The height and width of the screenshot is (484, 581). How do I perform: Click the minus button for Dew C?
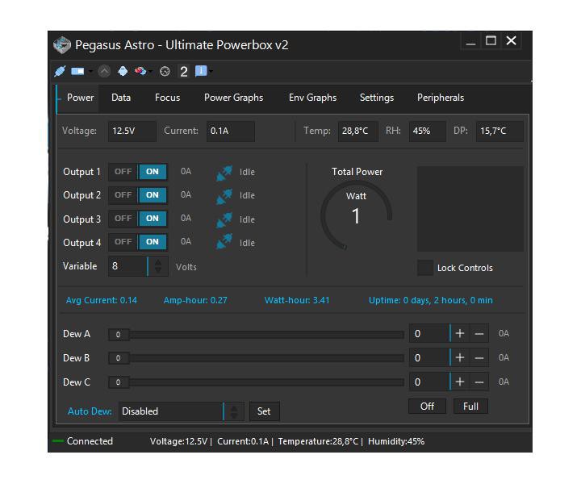tap(479, 382)
